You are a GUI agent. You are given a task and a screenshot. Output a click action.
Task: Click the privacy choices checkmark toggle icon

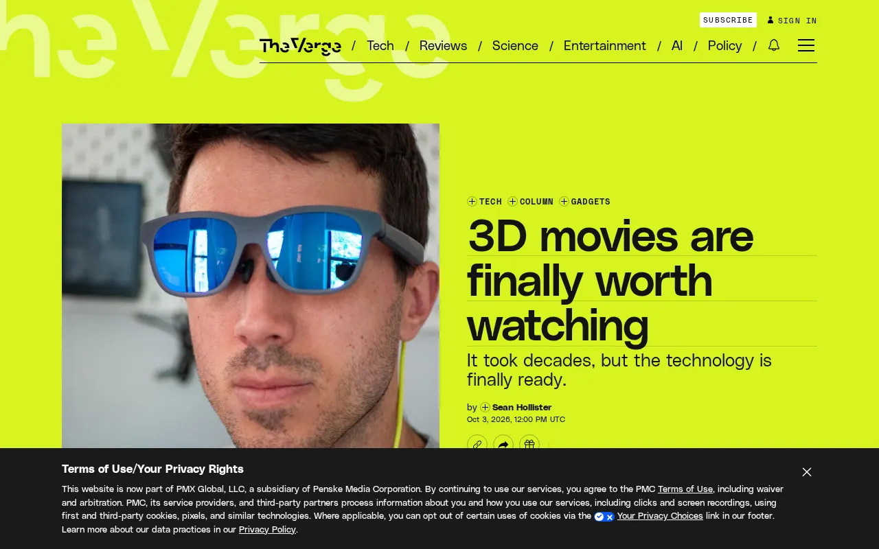[604, 516]
